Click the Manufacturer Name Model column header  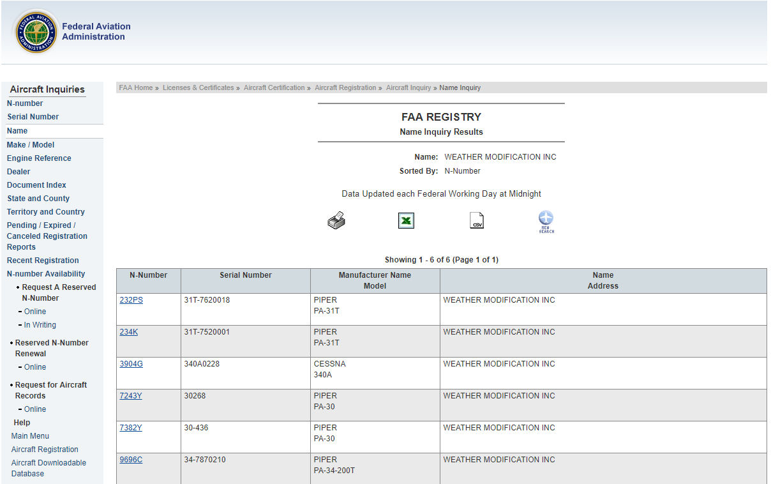pyautogui.click(x=375, y=281)
